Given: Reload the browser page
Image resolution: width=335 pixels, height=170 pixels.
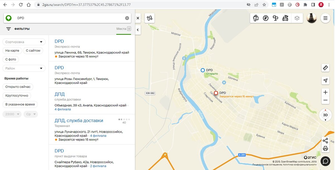Looking at the screenshot, I should (x=21, y=5).
